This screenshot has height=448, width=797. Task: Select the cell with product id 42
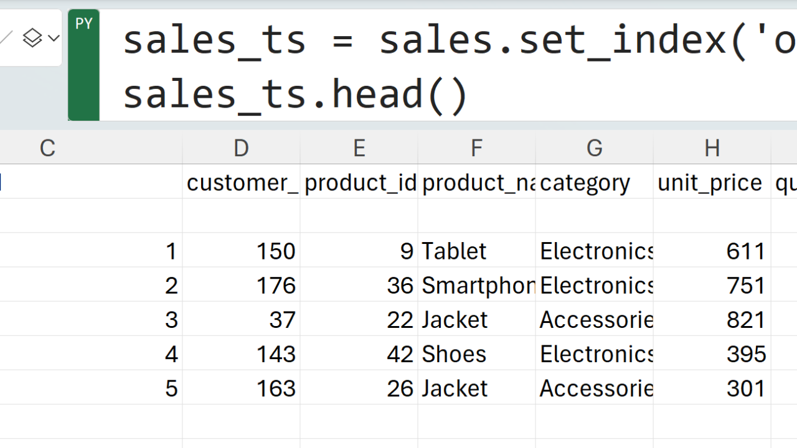click(x=359, y=354)
